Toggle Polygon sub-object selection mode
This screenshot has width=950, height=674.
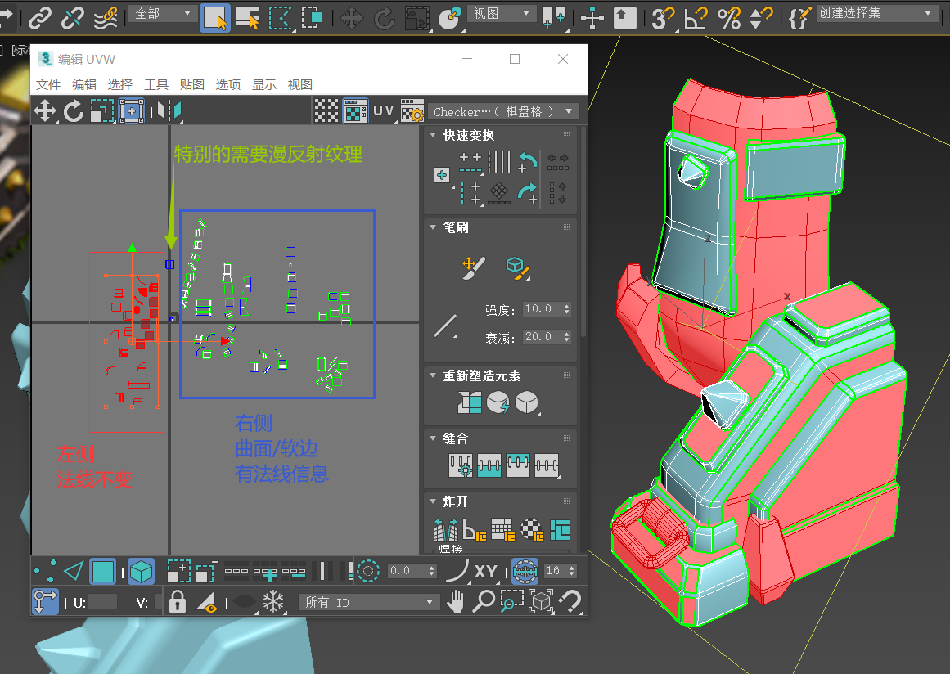(x=102, y=570)
